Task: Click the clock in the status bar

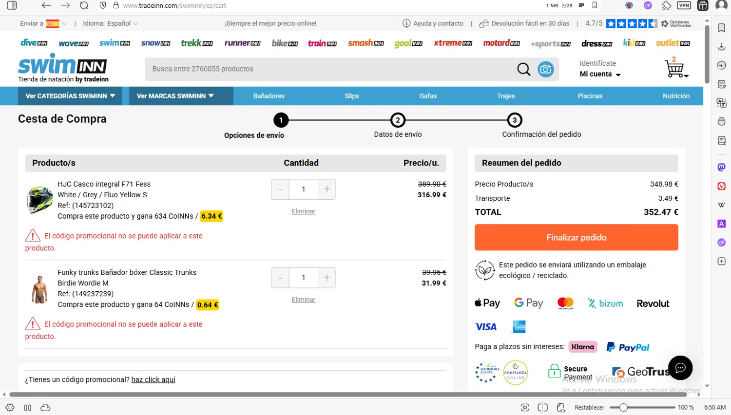Action: pos(715,408)
